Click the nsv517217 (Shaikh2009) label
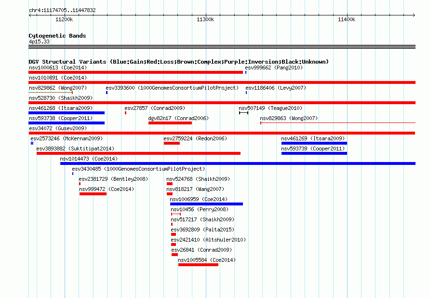This screenshot has height=298, width=429. click(x=202, y=219)
